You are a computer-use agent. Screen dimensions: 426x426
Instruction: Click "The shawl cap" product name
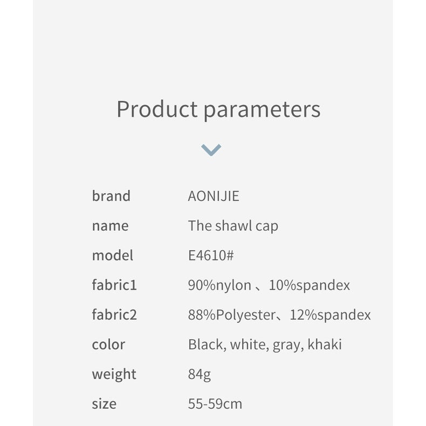233,225
